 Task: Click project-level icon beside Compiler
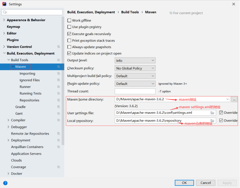click(x=59, y=120)
